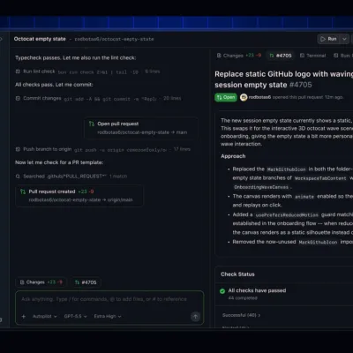The height and width of the screenshot is (353, 353).
Task: Expand the Push branch to origin step
Action: 103,149
